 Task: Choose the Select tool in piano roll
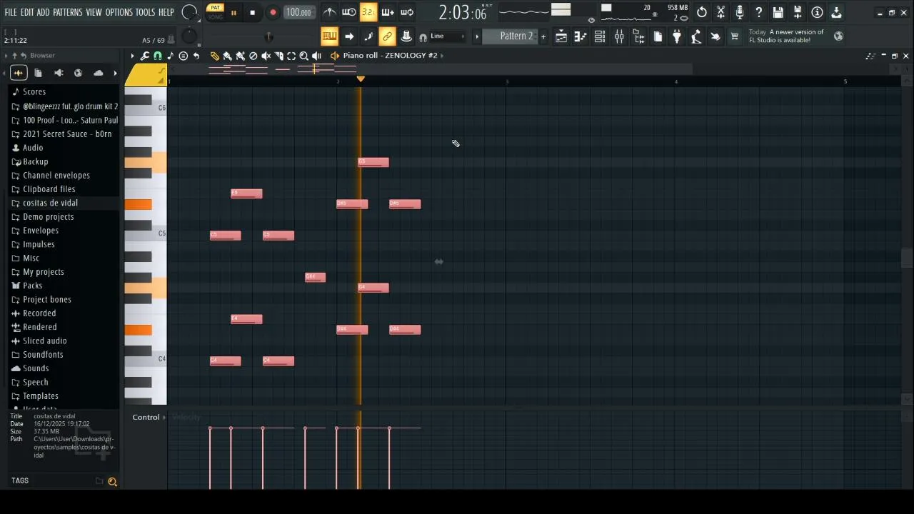[291, 56]
